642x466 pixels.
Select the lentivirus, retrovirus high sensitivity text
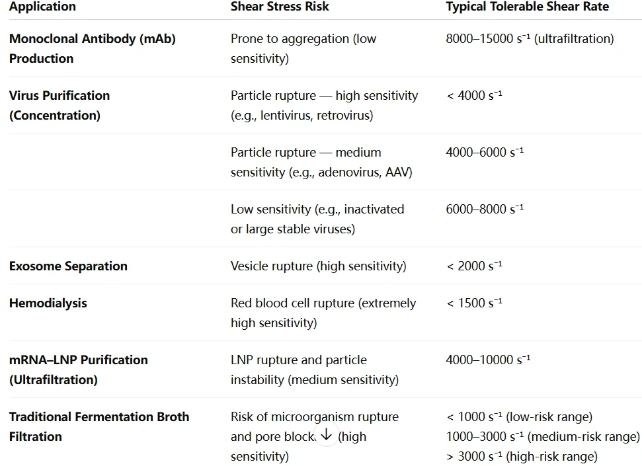(324, 105)
